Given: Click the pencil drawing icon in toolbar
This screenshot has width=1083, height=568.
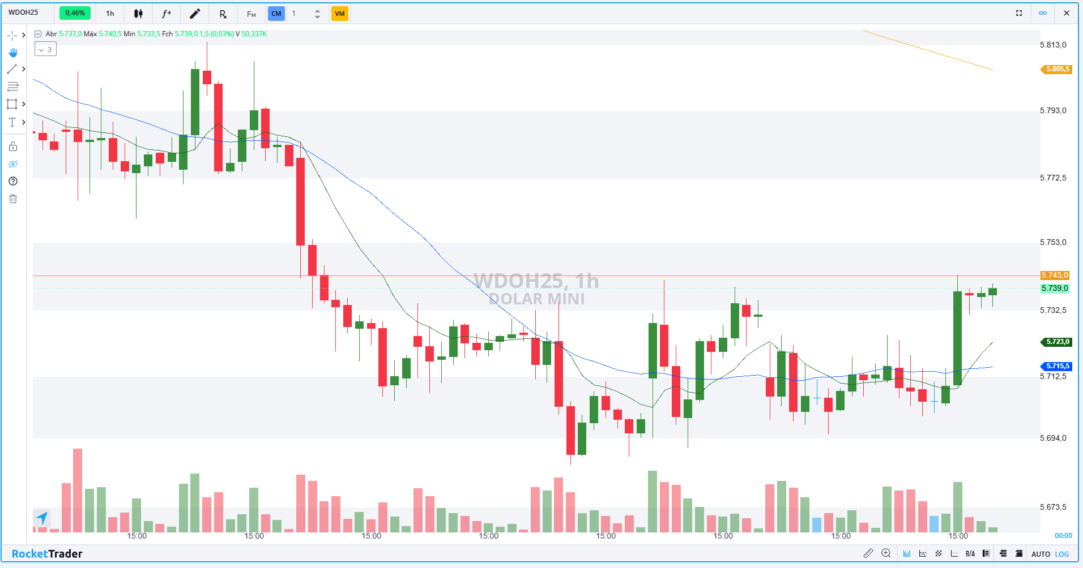Looking at the screenshot, I should 195,14.
